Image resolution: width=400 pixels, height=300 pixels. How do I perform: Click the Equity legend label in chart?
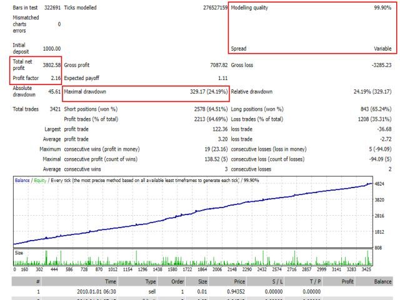(40, 181)
